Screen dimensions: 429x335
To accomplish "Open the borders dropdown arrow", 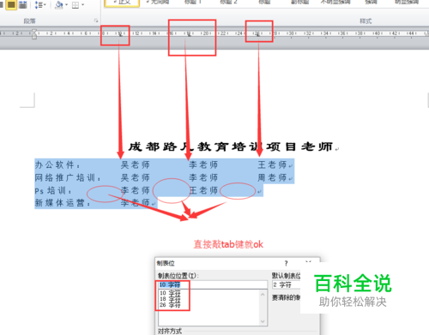I will (x=83, y=4).
